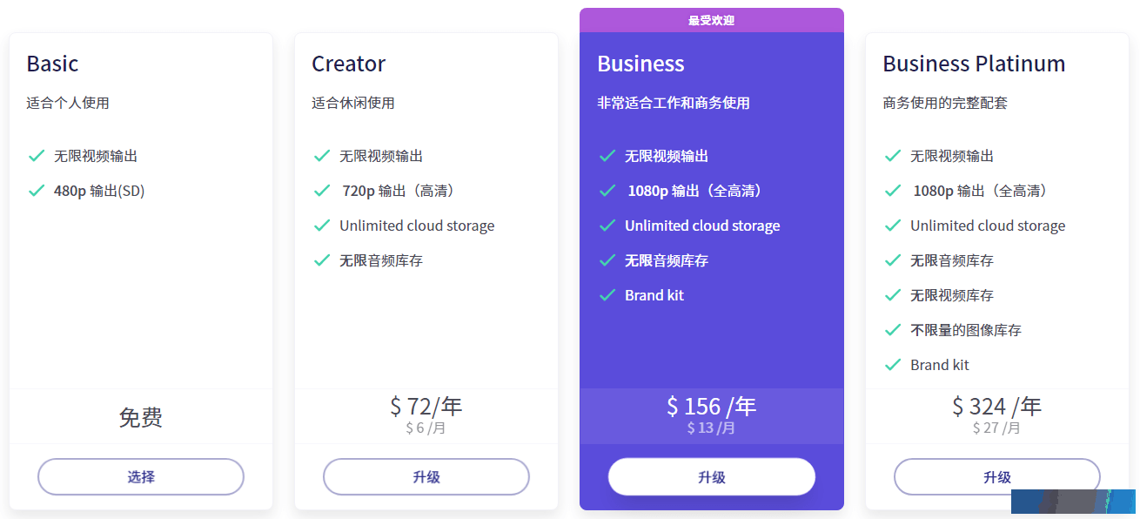Click Basic plan's 无限视频输出 checkmark

point(37,156)
